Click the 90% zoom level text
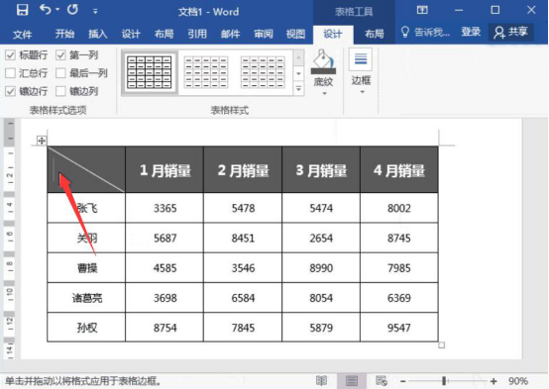 (x=518, y=381)
